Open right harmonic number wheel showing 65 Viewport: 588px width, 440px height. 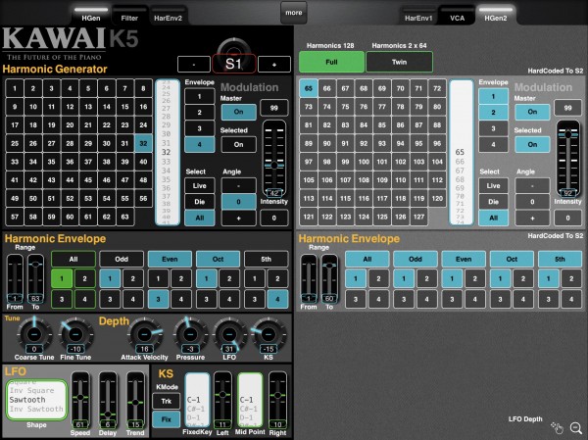click(461, 152)
